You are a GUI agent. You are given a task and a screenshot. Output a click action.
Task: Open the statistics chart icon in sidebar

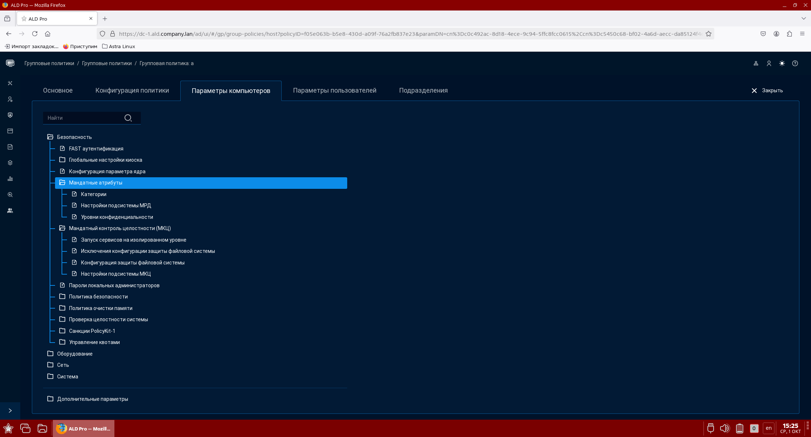click(10, 179)
